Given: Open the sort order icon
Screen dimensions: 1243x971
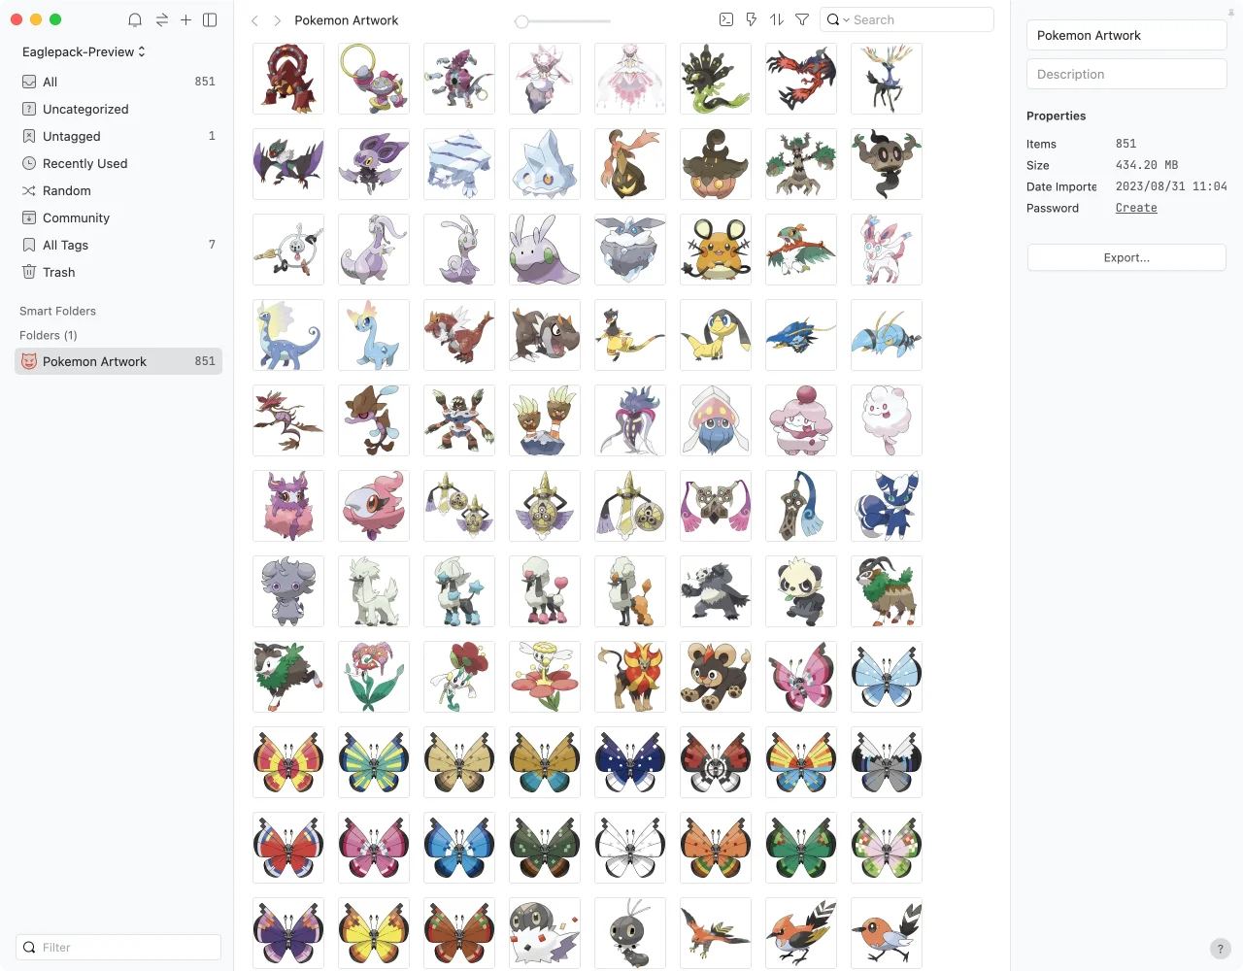Looking at the screenshot, I should pos(776,19).
